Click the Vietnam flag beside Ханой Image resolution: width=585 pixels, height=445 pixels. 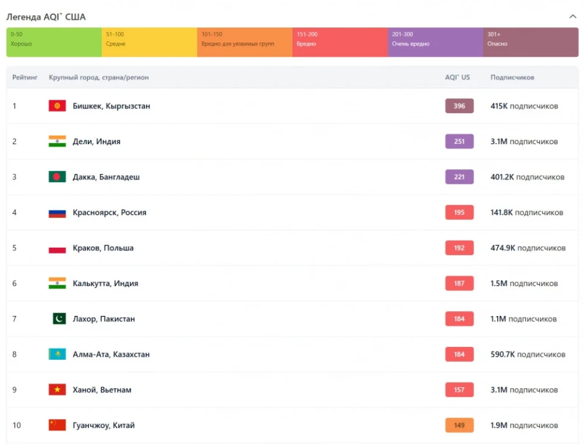point(57,390)
